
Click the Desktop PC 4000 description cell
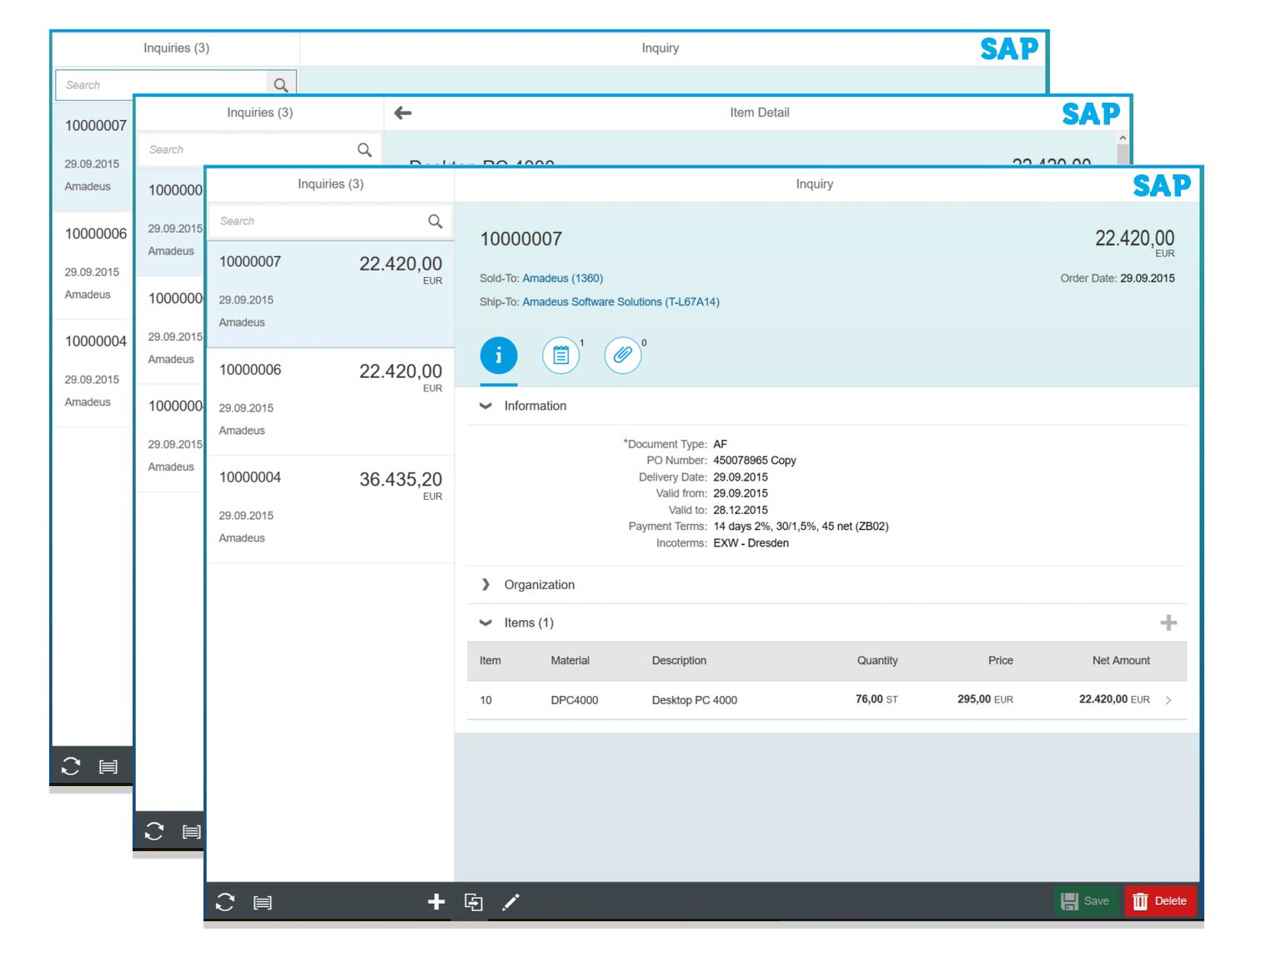click(695, 700)
